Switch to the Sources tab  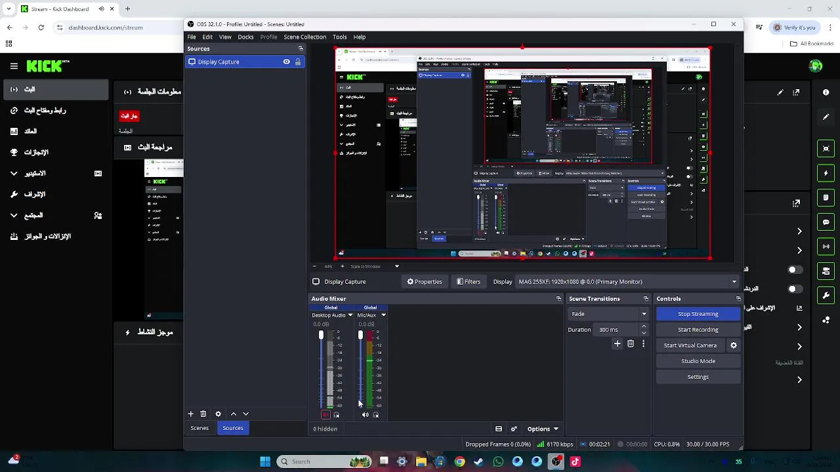(x=233, y=428)
